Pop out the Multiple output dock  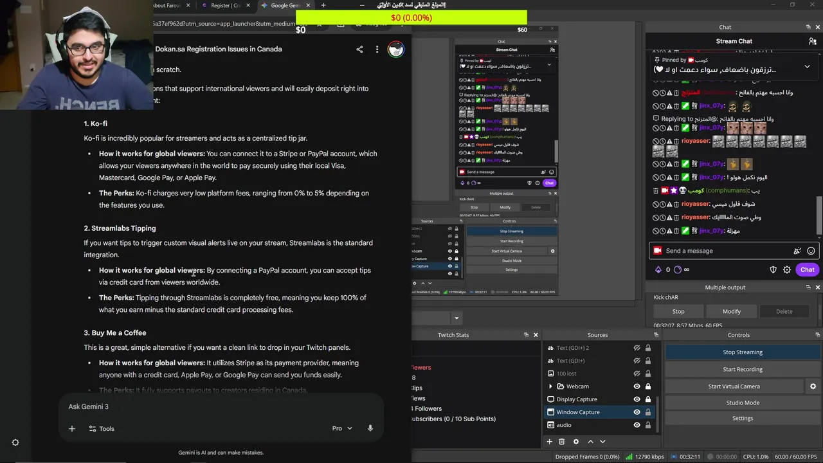click(808, 287)
